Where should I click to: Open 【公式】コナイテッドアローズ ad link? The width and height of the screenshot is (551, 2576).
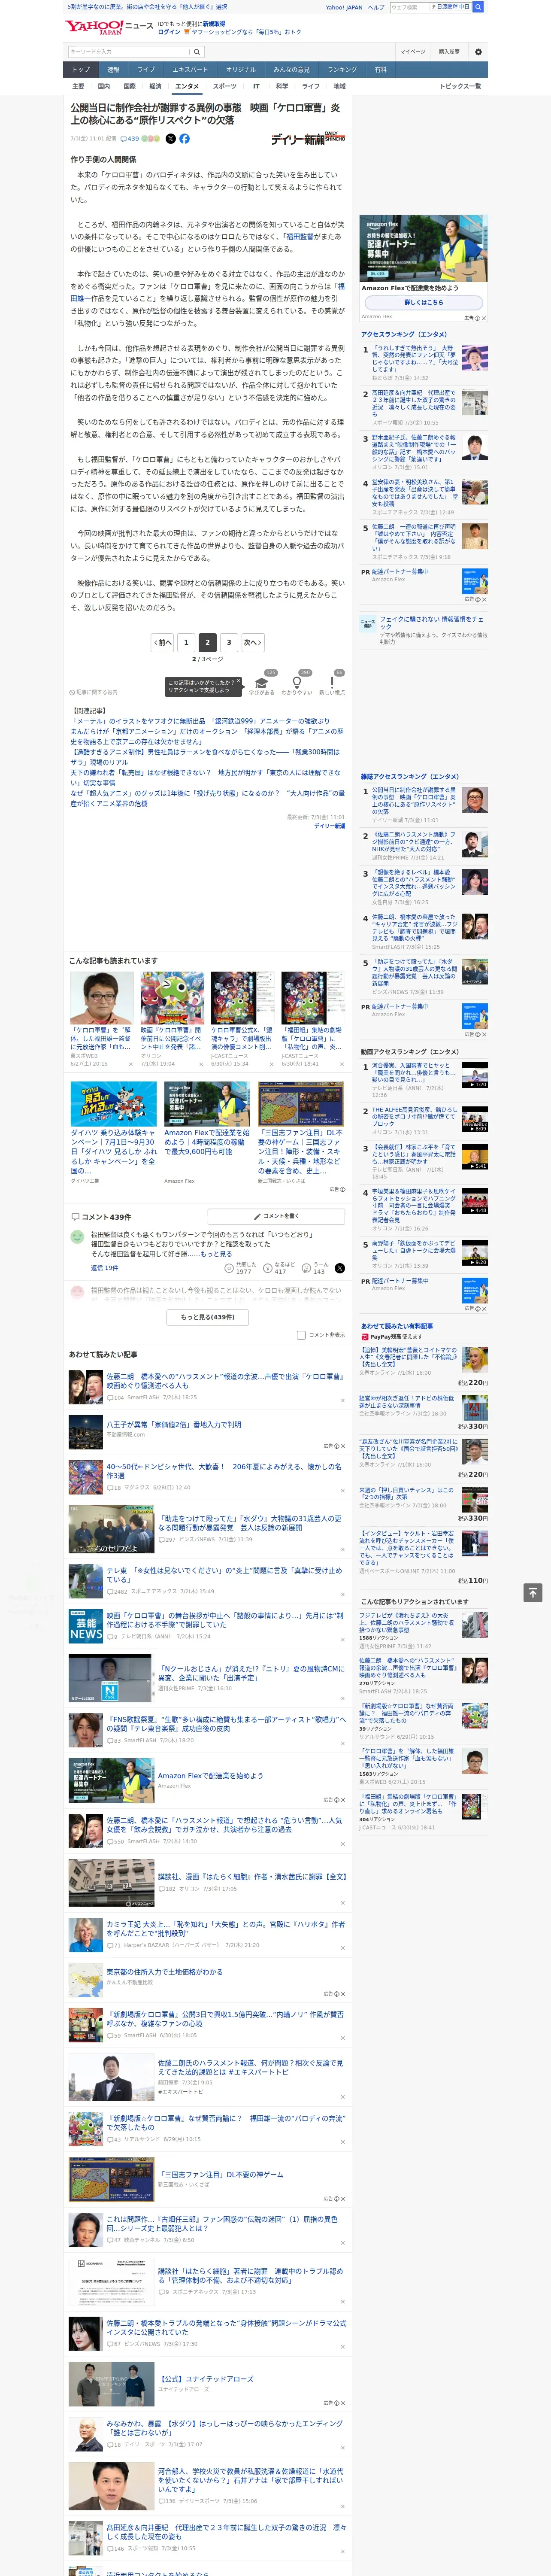click(x=205, y=2379)
